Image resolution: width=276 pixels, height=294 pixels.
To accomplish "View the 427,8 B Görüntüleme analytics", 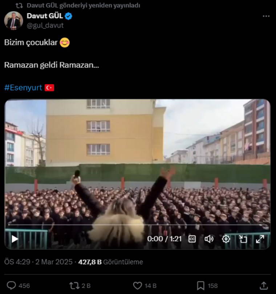I will pos(110,262).
